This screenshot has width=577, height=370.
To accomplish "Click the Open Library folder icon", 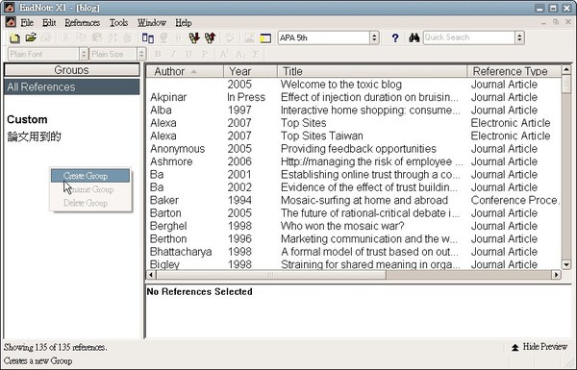I will click(x=31, y=37).
